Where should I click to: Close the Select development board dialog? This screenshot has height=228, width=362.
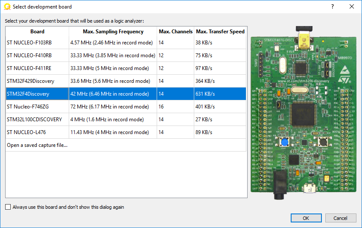coord(352,6)
